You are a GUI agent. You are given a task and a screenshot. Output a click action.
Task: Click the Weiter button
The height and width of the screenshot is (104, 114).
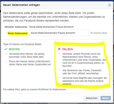tap(106, 98)
